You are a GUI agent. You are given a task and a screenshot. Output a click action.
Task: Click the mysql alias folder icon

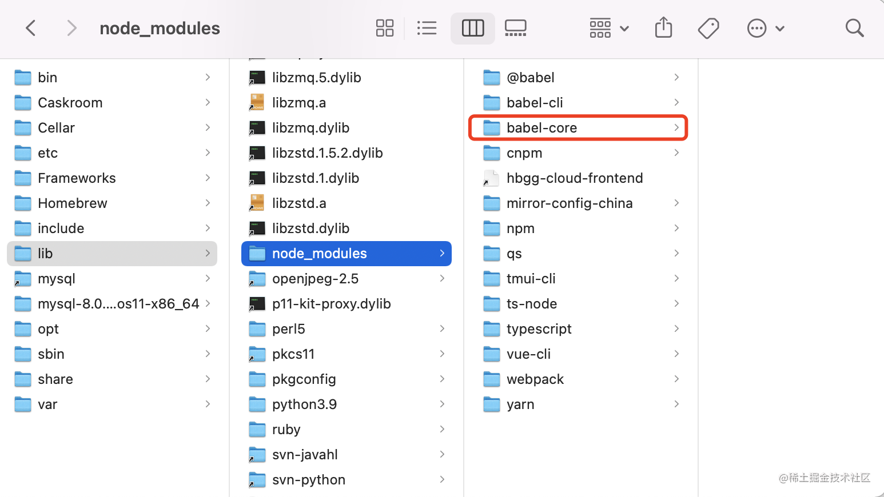coord(23,278)
